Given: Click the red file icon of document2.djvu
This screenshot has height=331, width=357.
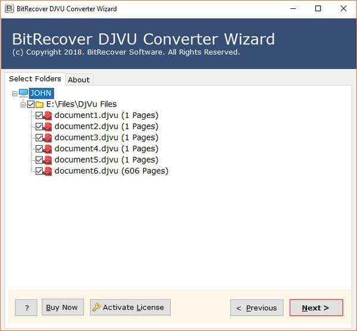Looking at the screenshot, I should [48, 127].
